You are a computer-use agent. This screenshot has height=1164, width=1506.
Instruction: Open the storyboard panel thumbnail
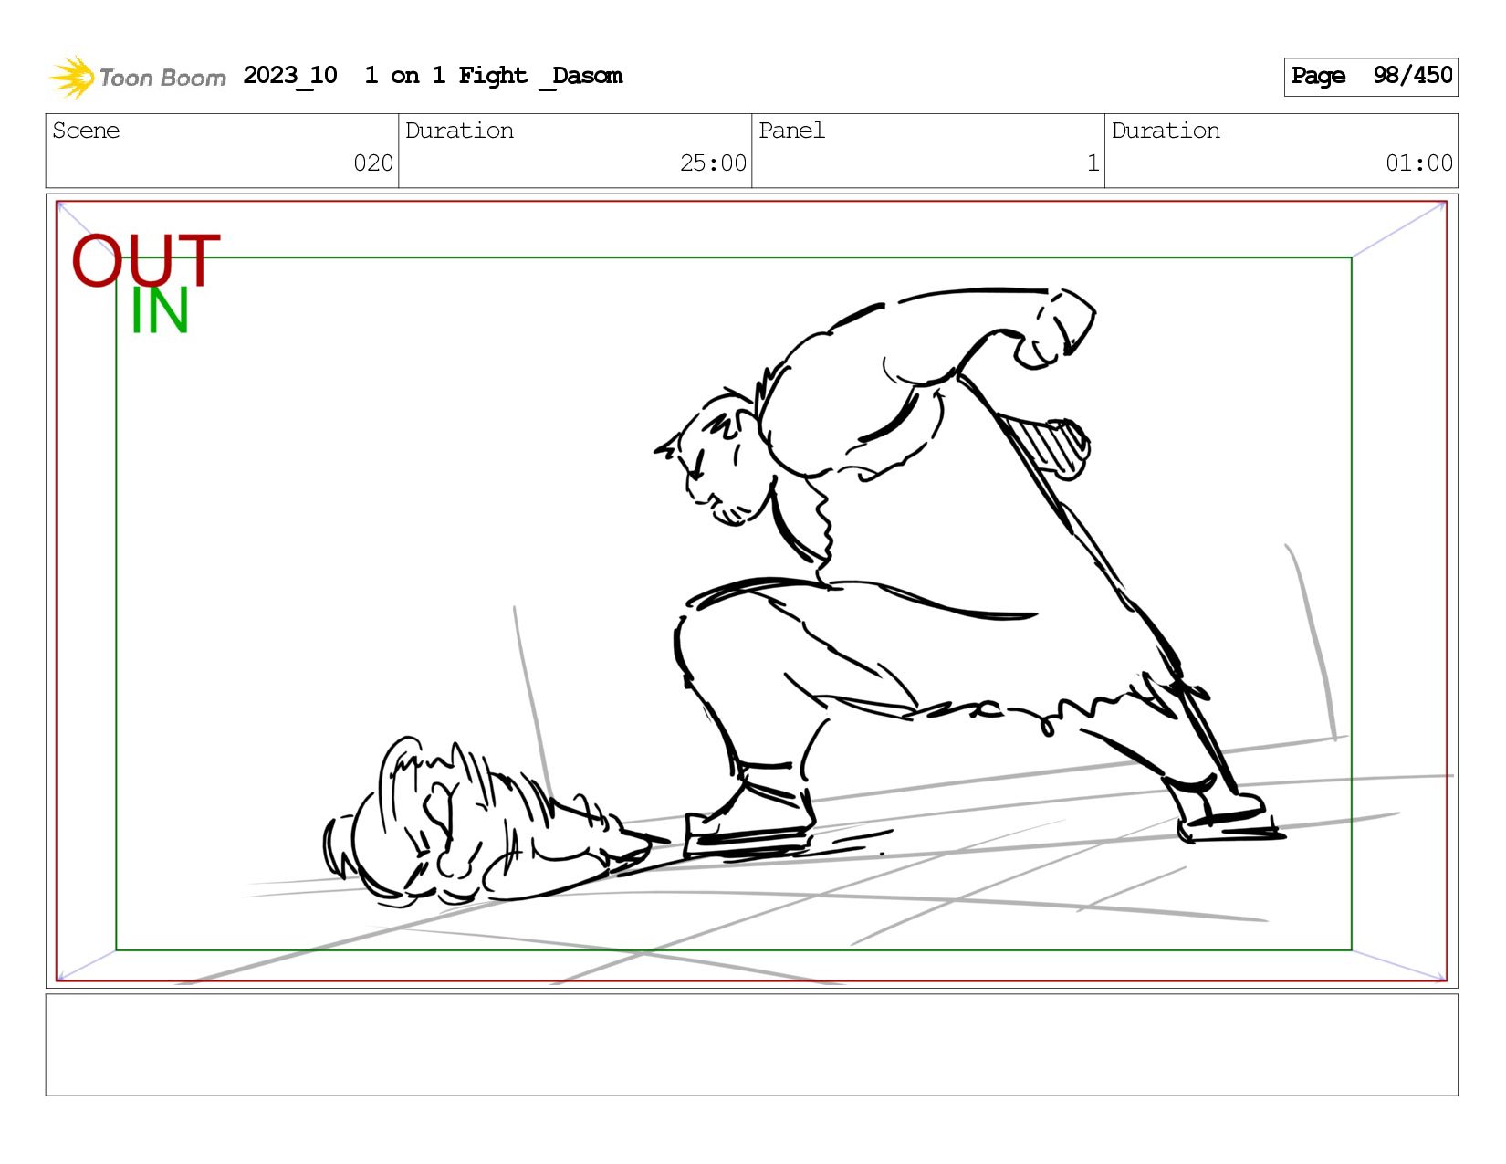[751, 591]
